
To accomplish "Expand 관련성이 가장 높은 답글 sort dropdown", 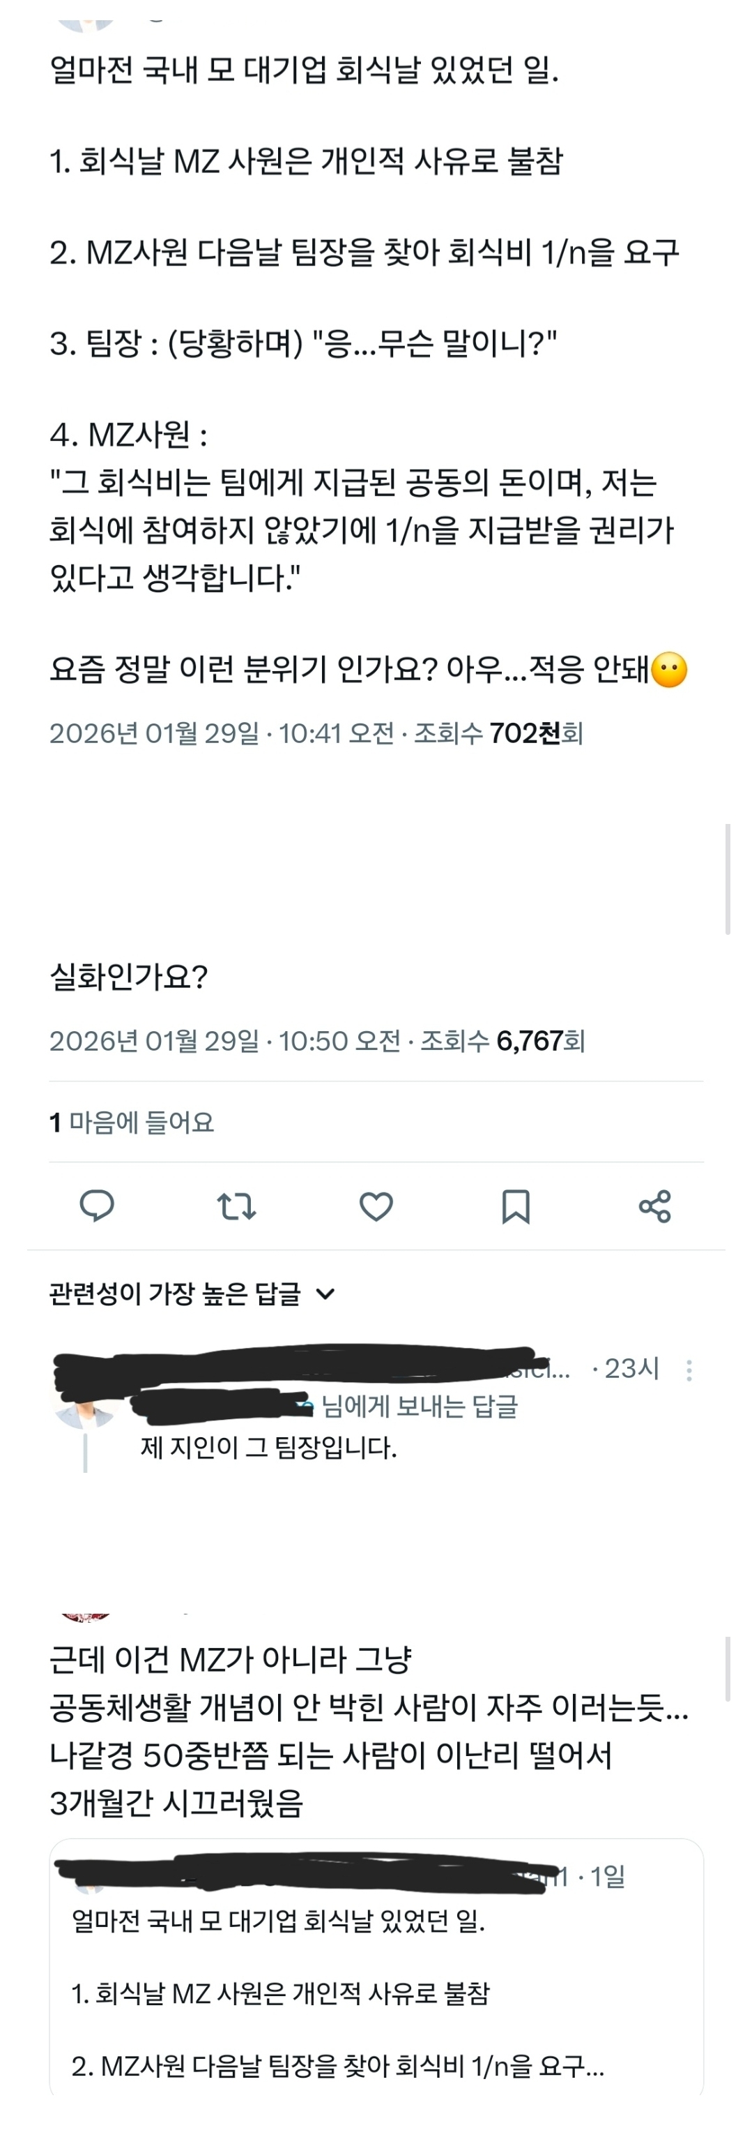I will 192,1294.
